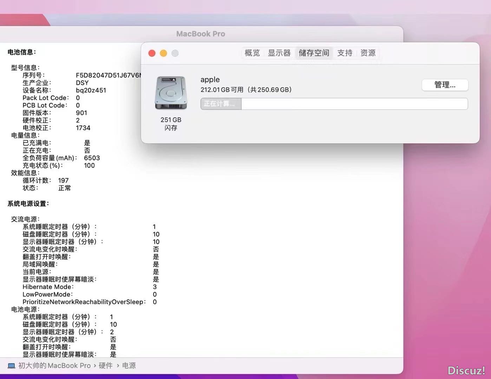Open the 支持 tab

[345, 53]
